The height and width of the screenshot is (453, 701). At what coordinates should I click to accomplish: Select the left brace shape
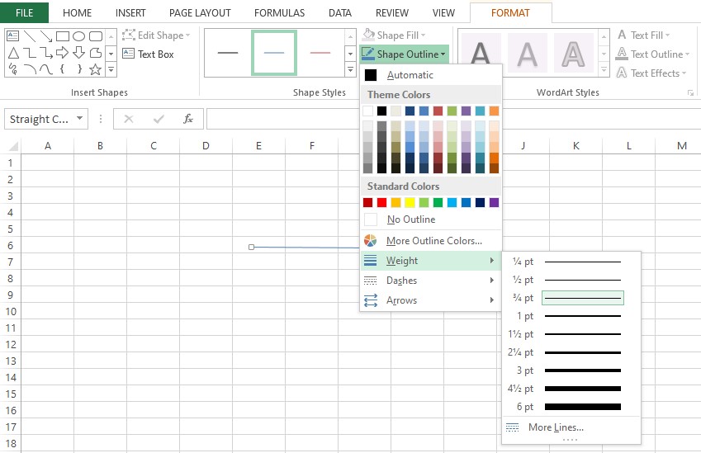(62, 69)
